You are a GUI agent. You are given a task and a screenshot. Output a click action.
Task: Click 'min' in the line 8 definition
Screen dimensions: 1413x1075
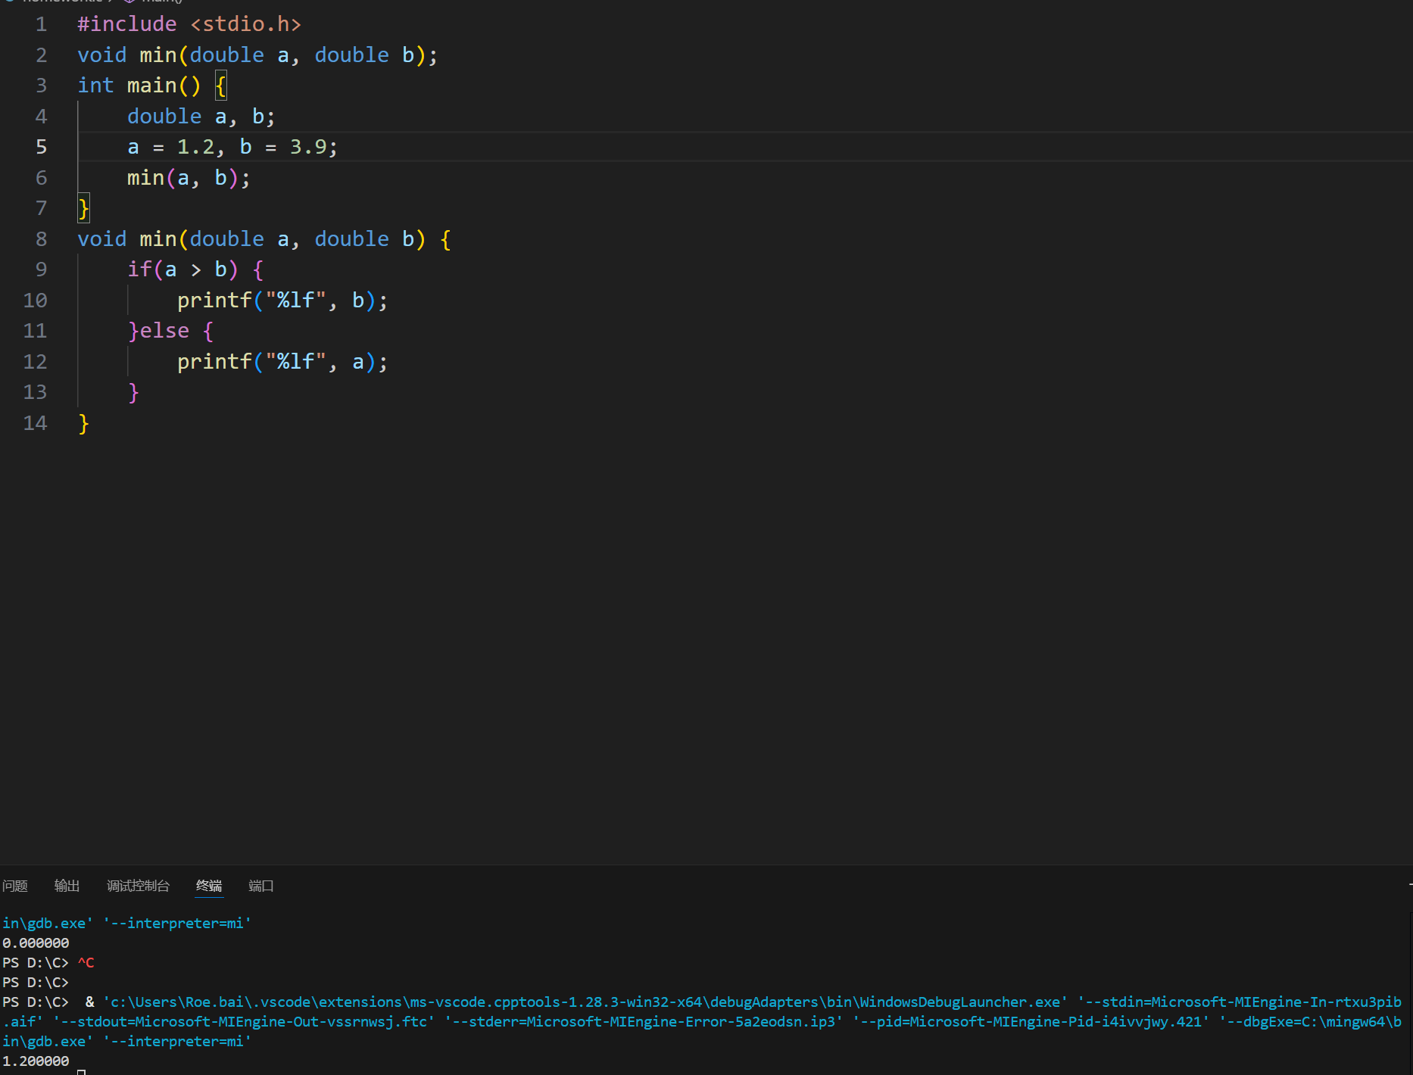pyautogui.click(x=158, y=239)
